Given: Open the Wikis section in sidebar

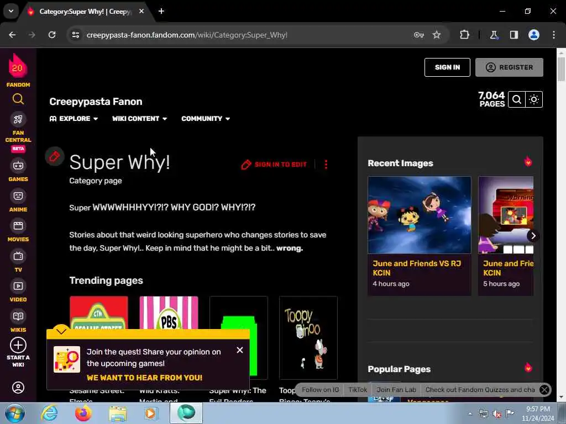Looking at the screenshot, I should click(18, 321).
